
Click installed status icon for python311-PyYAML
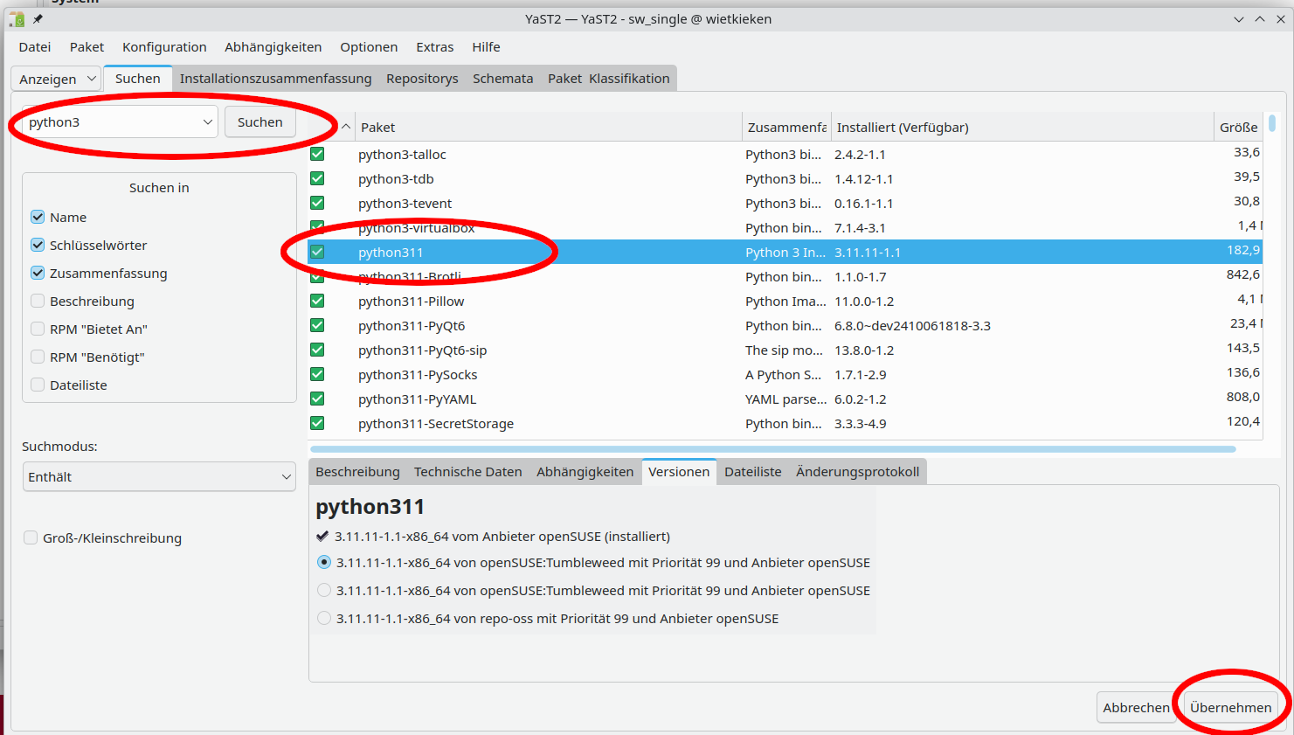[x=317, y=399]
